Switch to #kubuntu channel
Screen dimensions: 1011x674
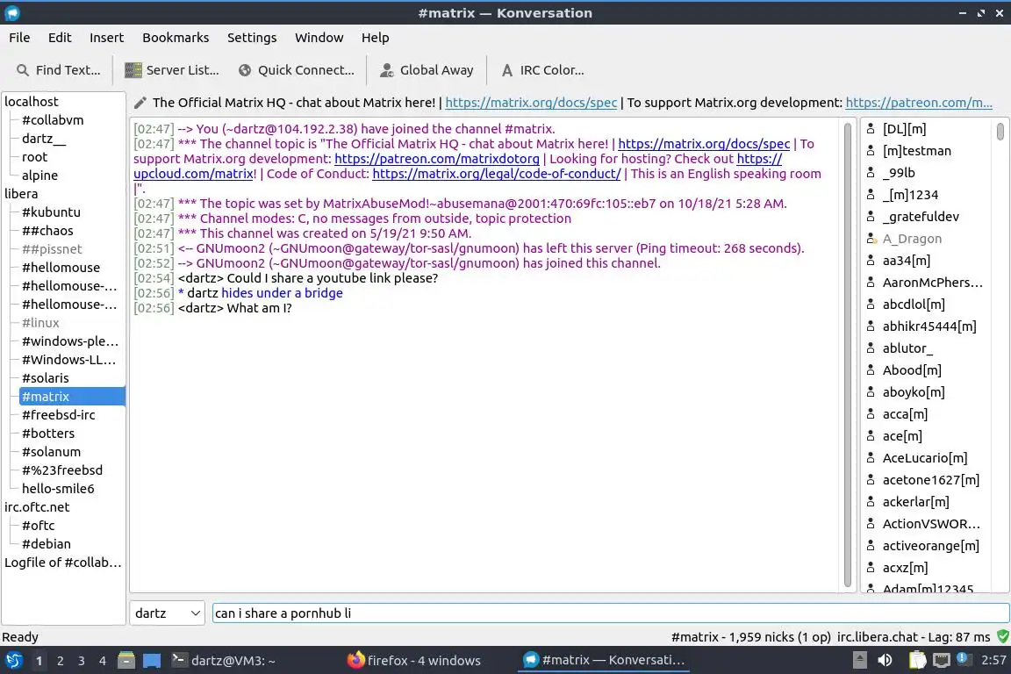coord(51,212)
